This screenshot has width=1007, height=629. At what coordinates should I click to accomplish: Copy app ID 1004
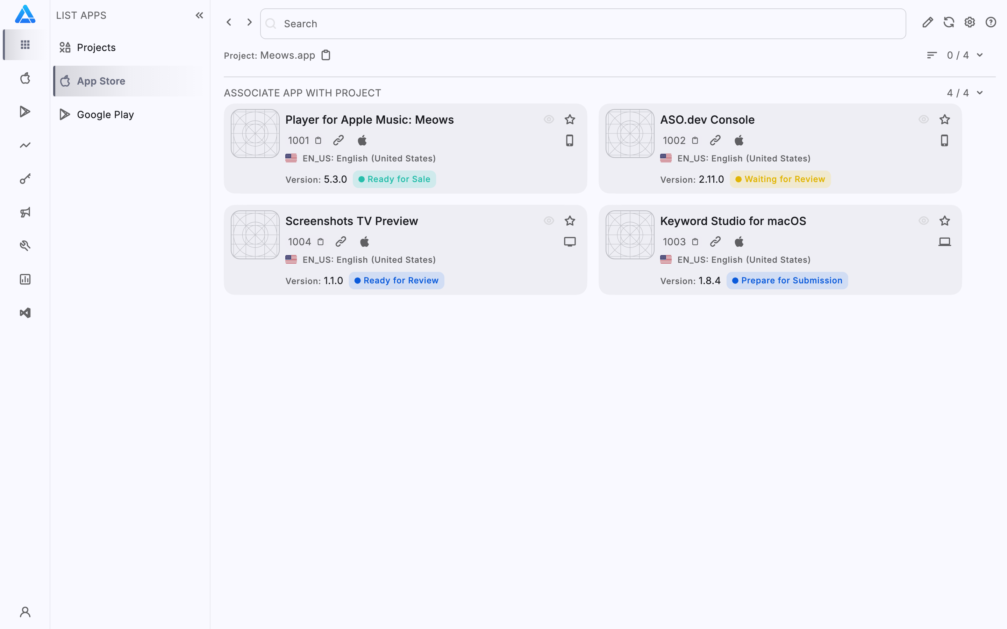coord(320,242)
